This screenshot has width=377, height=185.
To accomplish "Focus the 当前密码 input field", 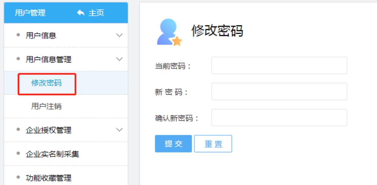I will coord(279,65).
